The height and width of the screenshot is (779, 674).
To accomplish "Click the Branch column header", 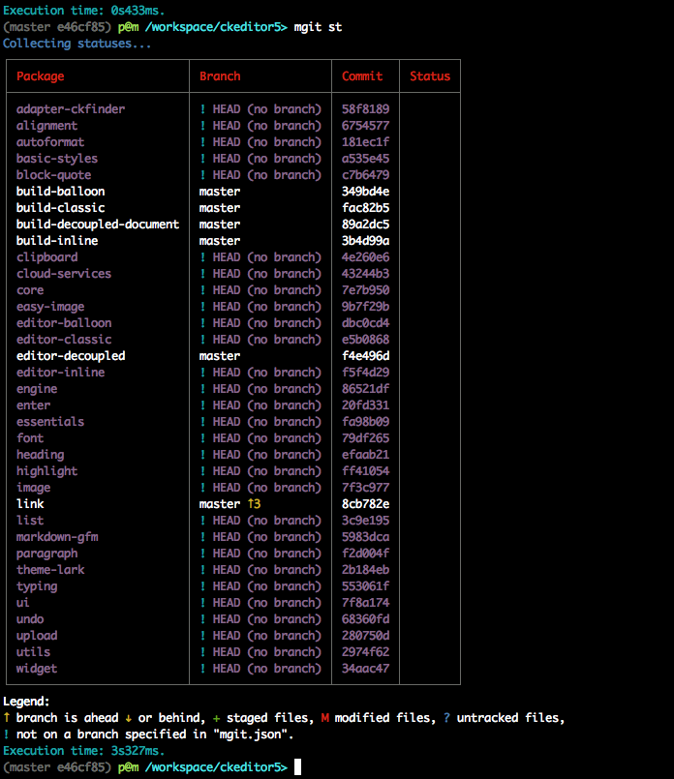I will [x=220, y=76].
